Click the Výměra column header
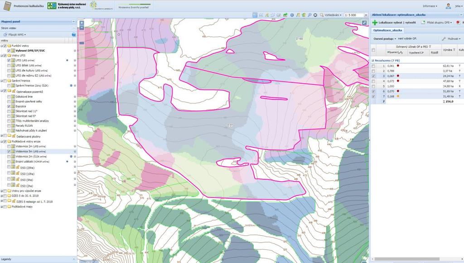 click(x=449, y=50)
